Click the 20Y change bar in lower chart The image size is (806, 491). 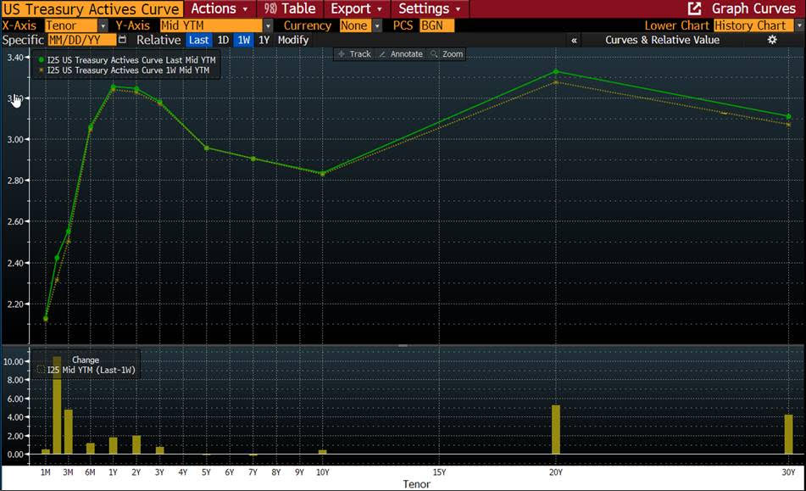556,429
